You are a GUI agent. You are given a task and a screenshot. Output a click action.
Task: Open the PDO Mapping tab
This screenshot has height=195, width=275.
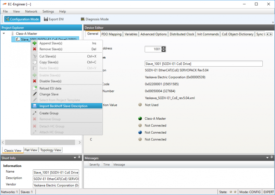click(x=111, y=34)
